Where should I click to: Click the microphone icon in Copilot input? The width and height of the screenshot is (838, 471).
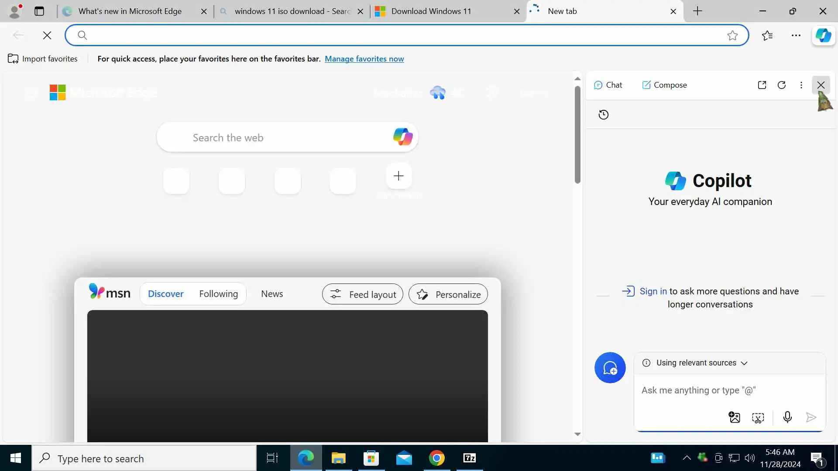click(787, 417)
